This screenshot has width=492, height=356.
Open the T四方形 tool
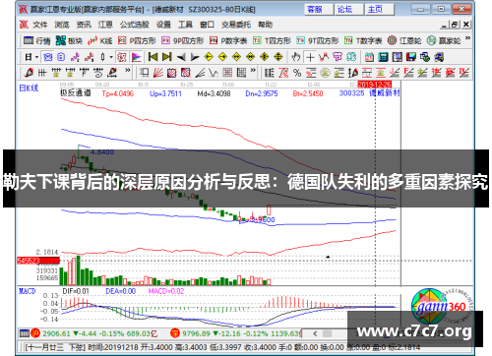[272, 40]
